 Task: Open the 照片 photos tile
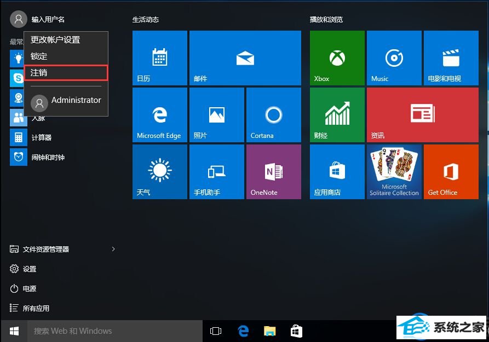[217, 115]
